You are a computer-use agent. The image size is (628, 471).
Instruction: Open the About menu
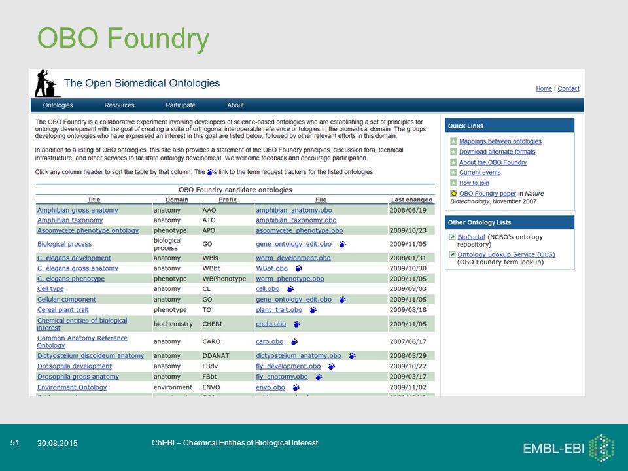[x=235, y=105]
